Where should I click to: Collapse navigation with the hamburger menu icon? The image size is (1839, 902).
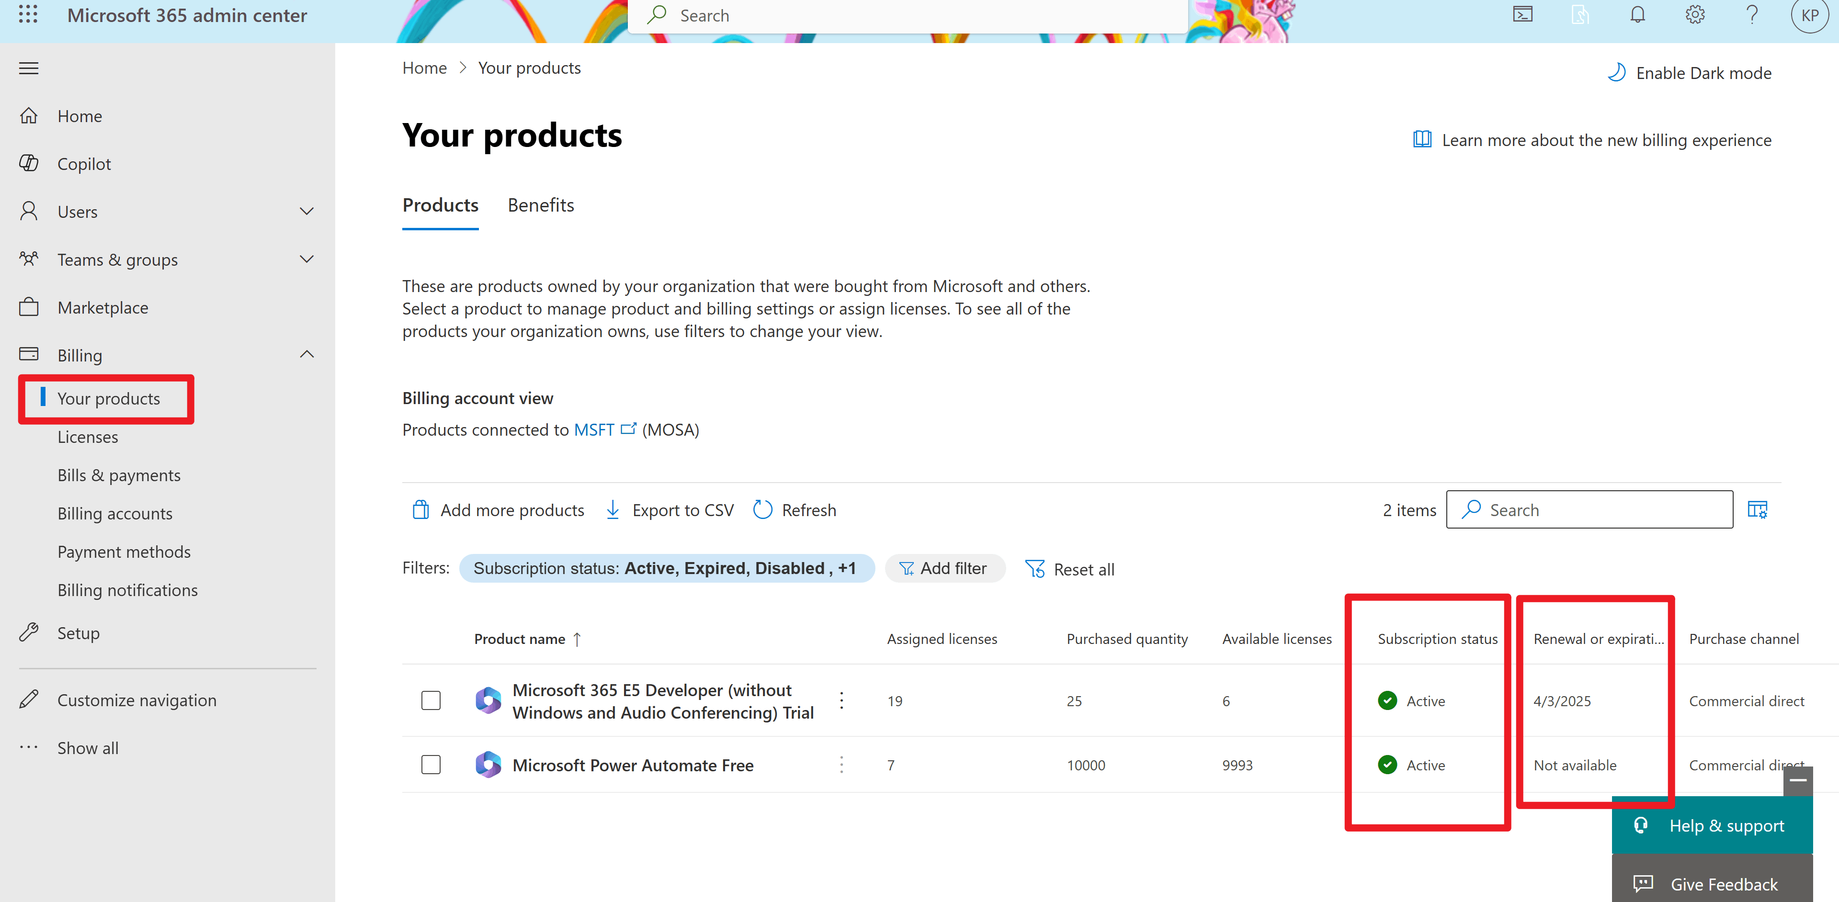click(29, 68)
